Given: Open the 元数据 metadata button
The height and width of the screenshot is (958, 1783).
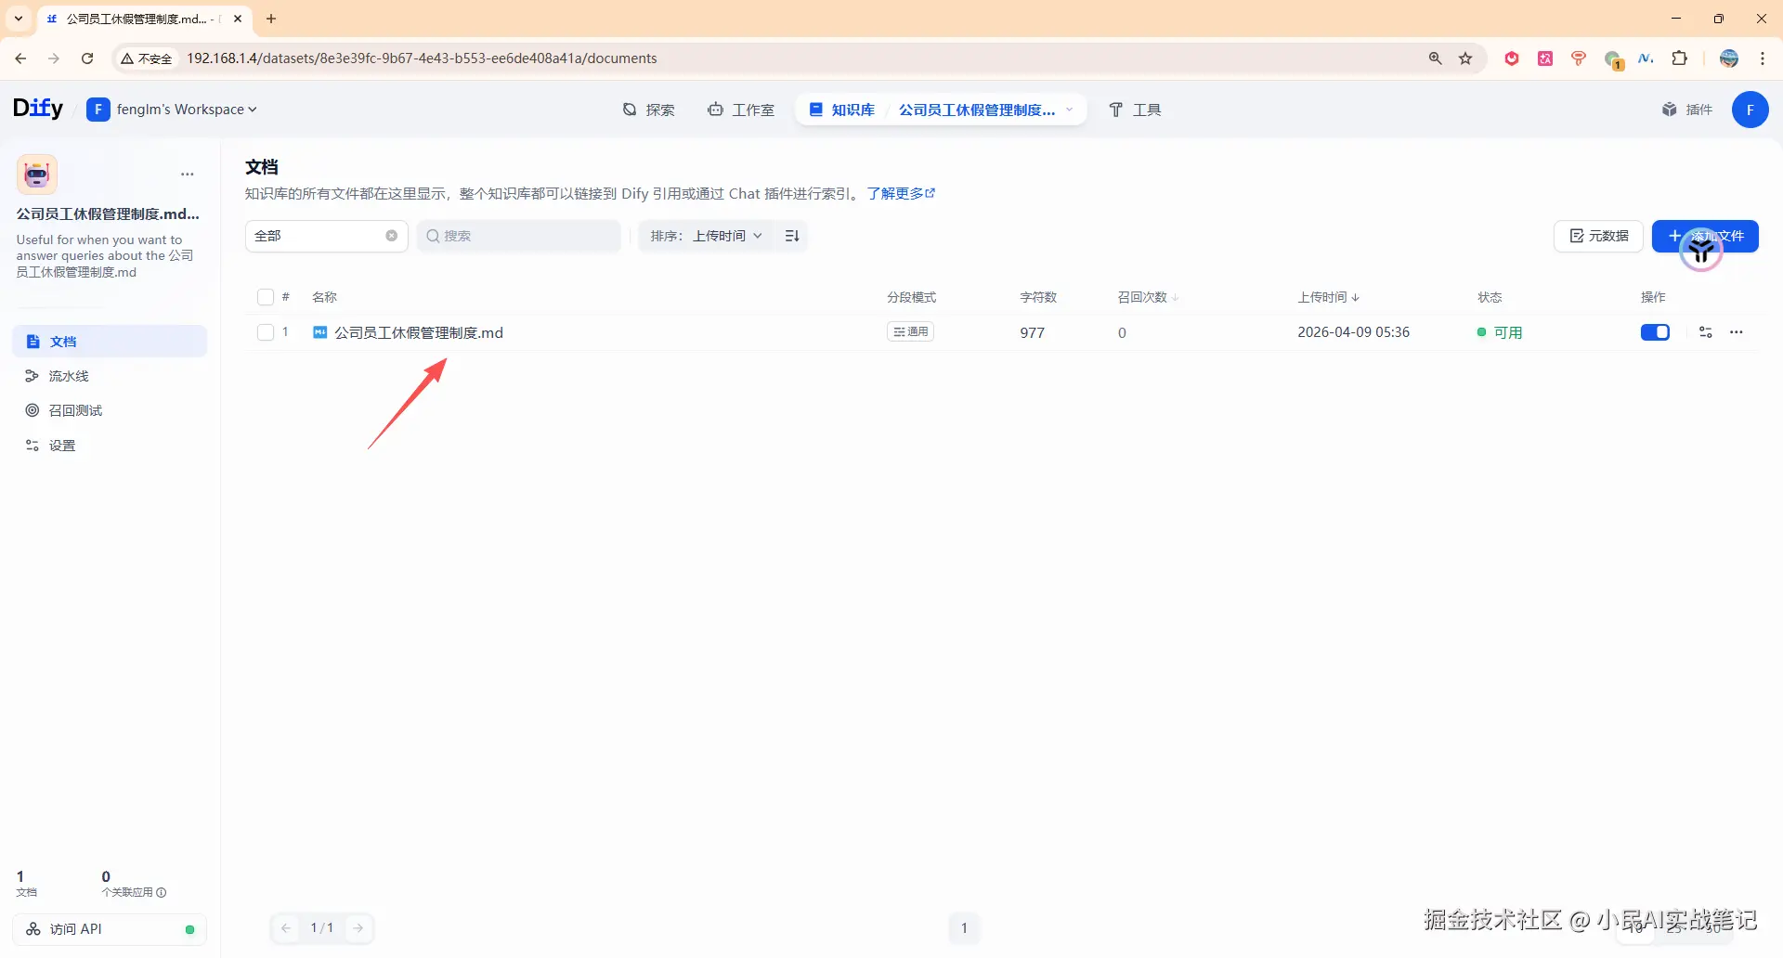Looking at the screenshot, I should coord(1598,236).
